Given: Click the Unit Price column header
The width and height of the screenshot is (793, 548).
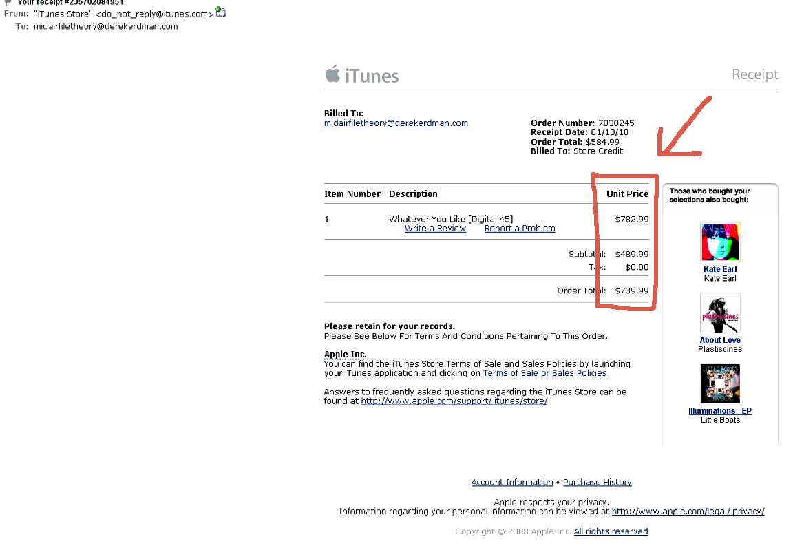Looking at the screenshot, I should click(x=627, y=194).
